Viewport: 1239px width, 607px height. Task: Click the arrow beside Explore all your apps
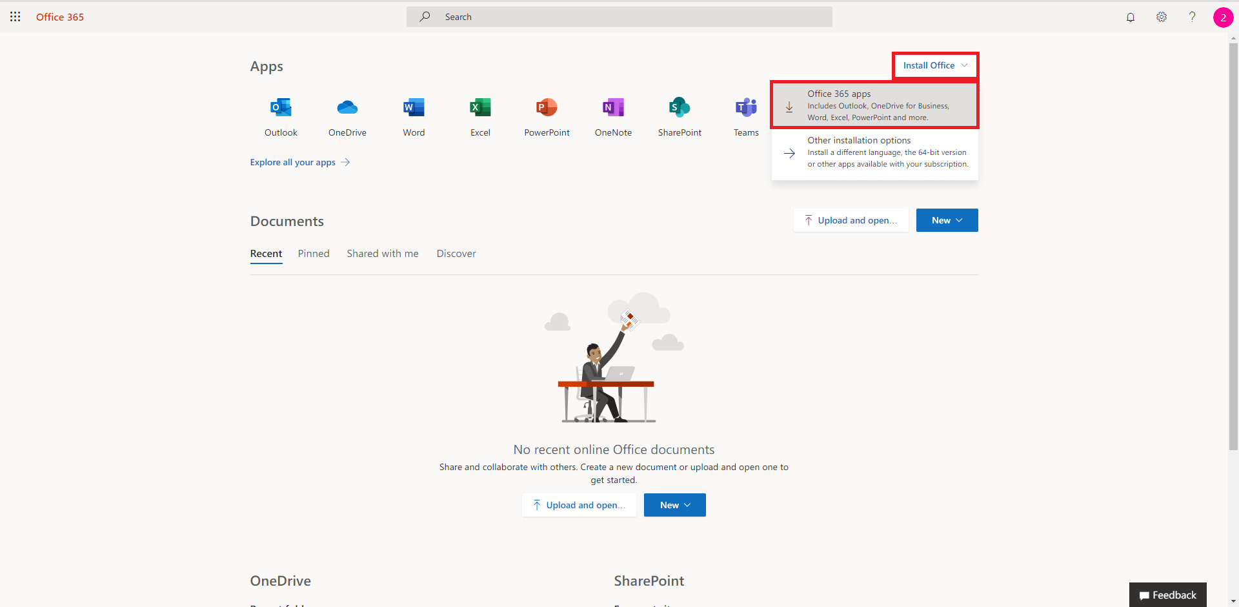coord(345,162)
